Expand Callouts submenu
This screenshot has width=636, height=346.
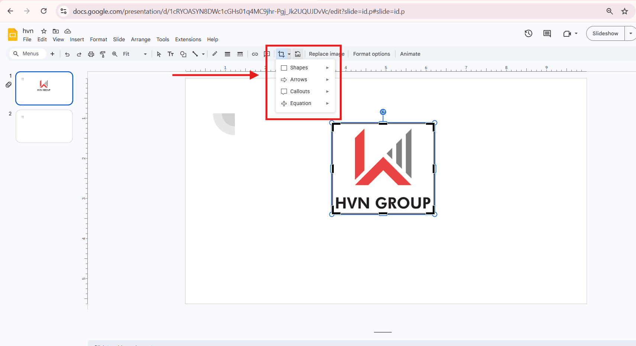(305, 91)
